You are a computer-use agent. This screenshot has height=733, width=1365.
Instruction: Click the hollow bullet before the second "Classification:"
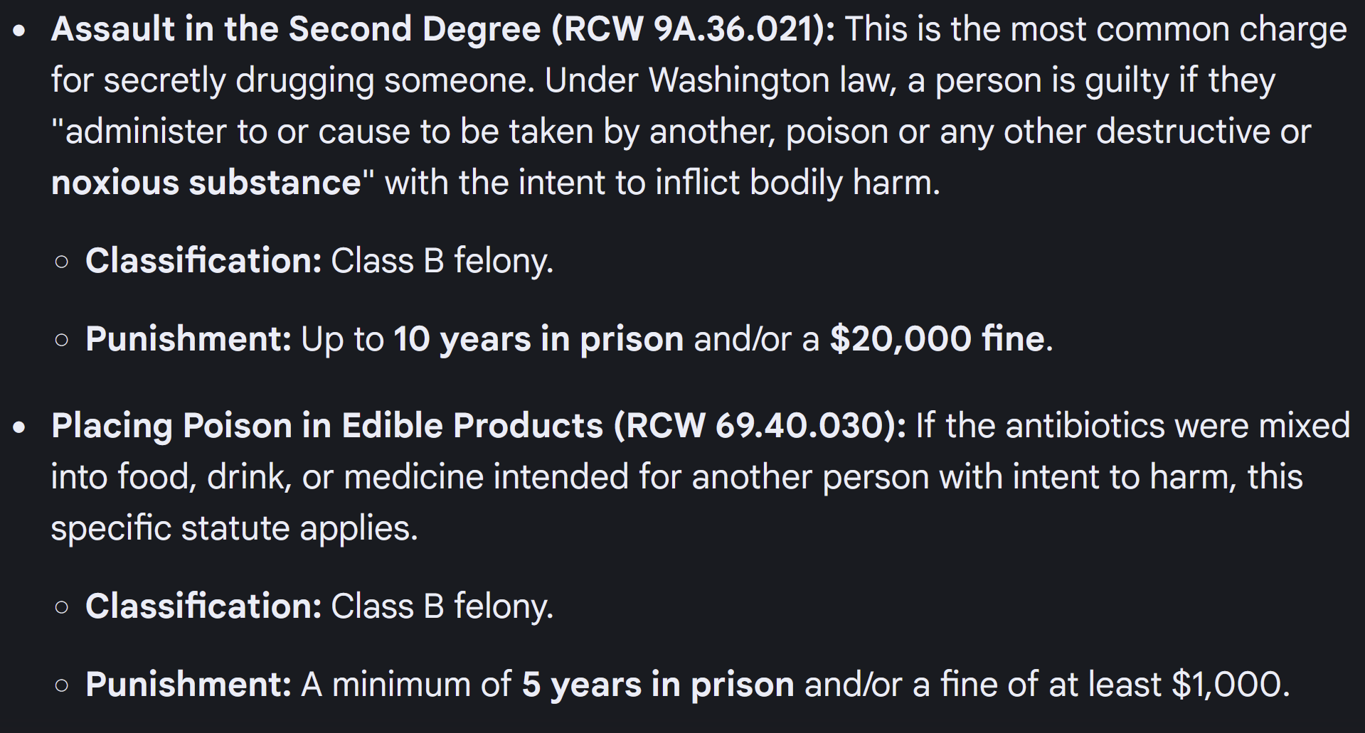click(x=62, y=607)
